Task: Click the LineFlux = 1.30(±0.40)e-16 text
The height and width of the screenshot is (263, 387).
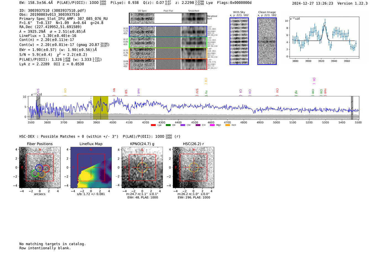Action: pos(48,36)
